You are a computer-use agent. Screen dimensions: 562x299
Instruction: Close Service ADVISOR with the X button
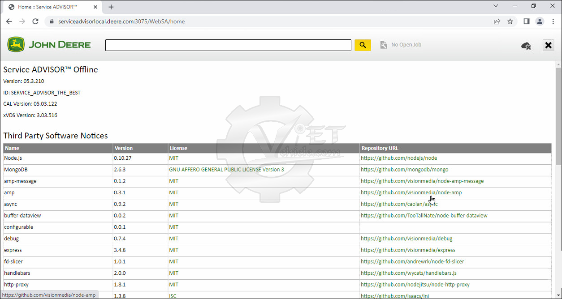[x=548, y=45]
